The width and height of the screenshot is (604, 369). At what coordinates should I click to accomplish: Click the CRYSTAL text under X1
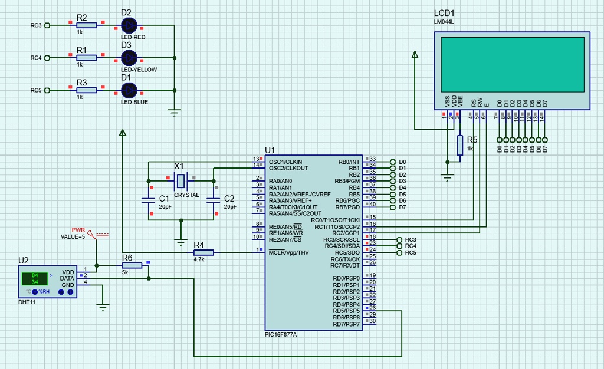click(x=186, y=195)
